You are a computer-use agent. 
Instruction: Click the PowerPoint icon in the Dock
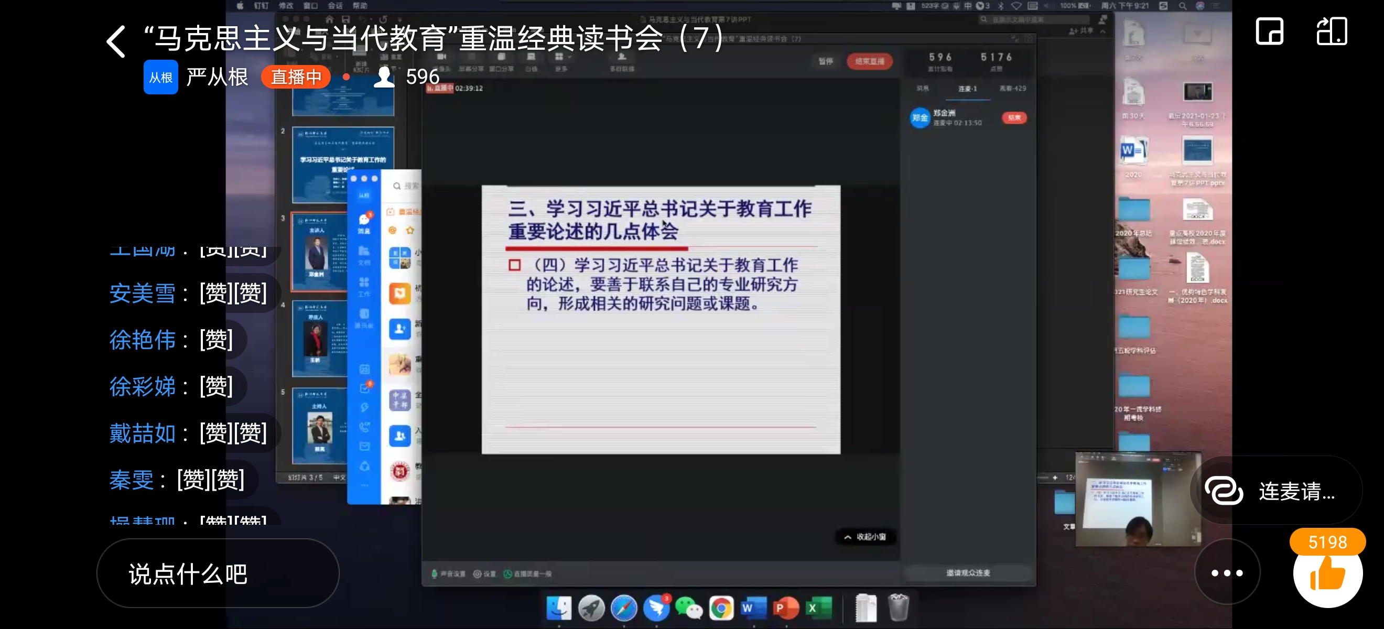(785, 608)
